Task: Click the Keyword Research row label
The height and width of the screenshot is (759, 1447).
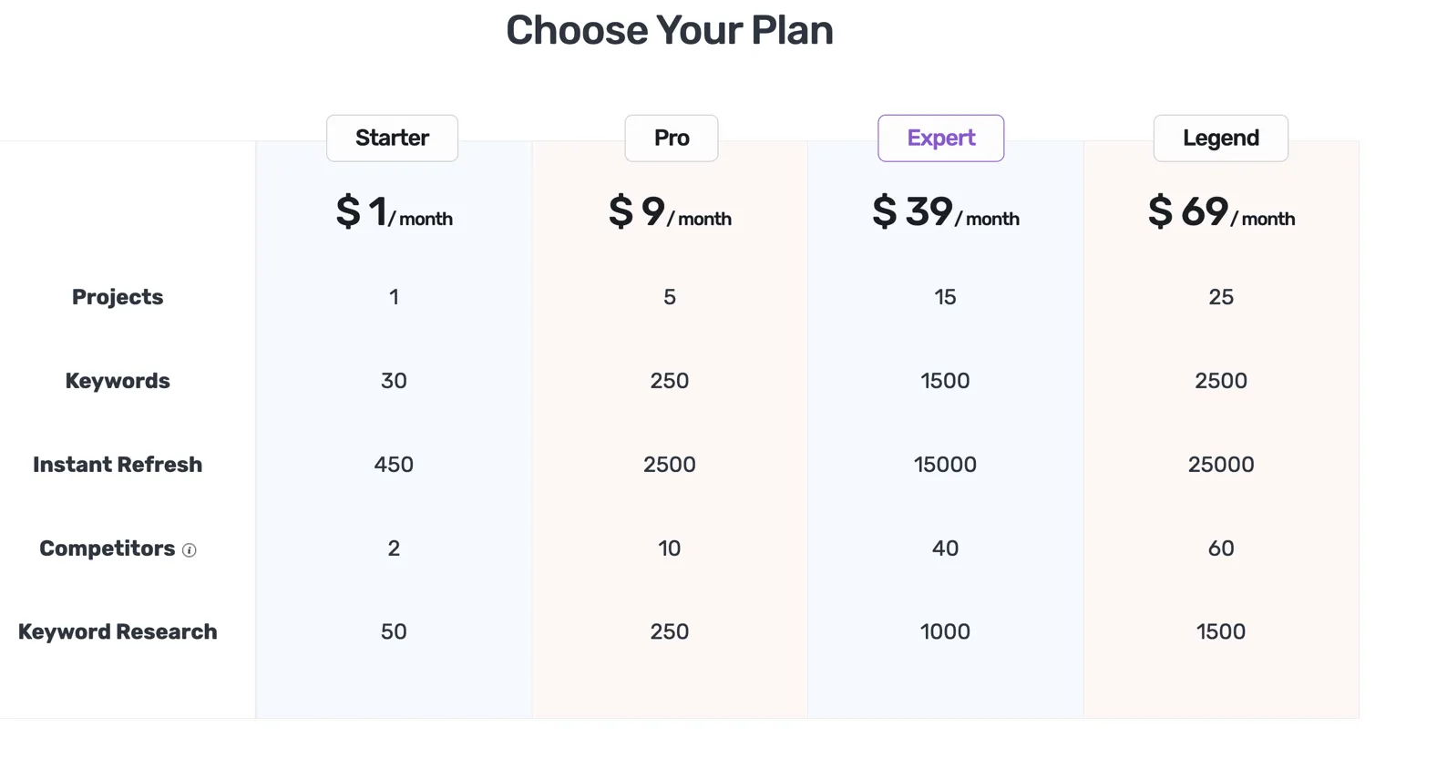Action: pos(118,631)
